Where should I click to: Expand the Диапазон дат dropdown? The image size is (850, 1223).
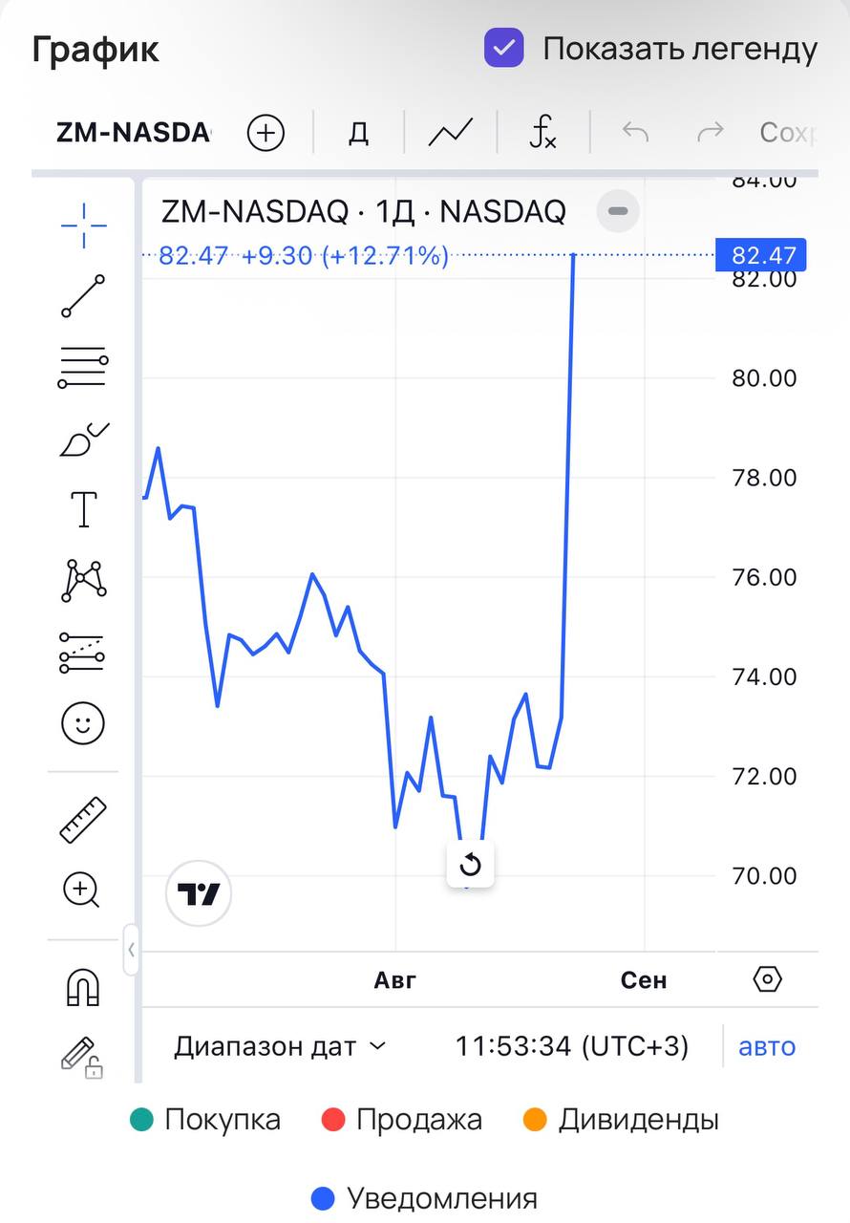click(280, 1046)
